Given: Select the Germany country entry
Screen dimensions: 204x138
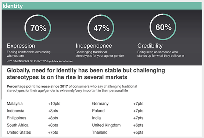Looking at the screenshot, I should coord(100,104).
